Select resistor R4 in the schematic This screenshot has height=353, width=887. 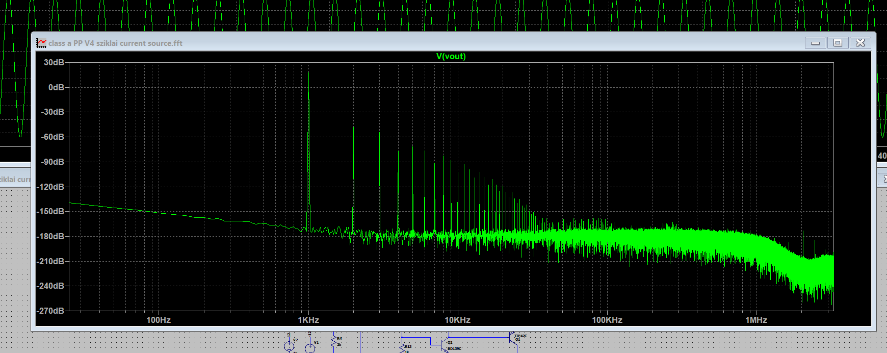click(x=334, y=342)
